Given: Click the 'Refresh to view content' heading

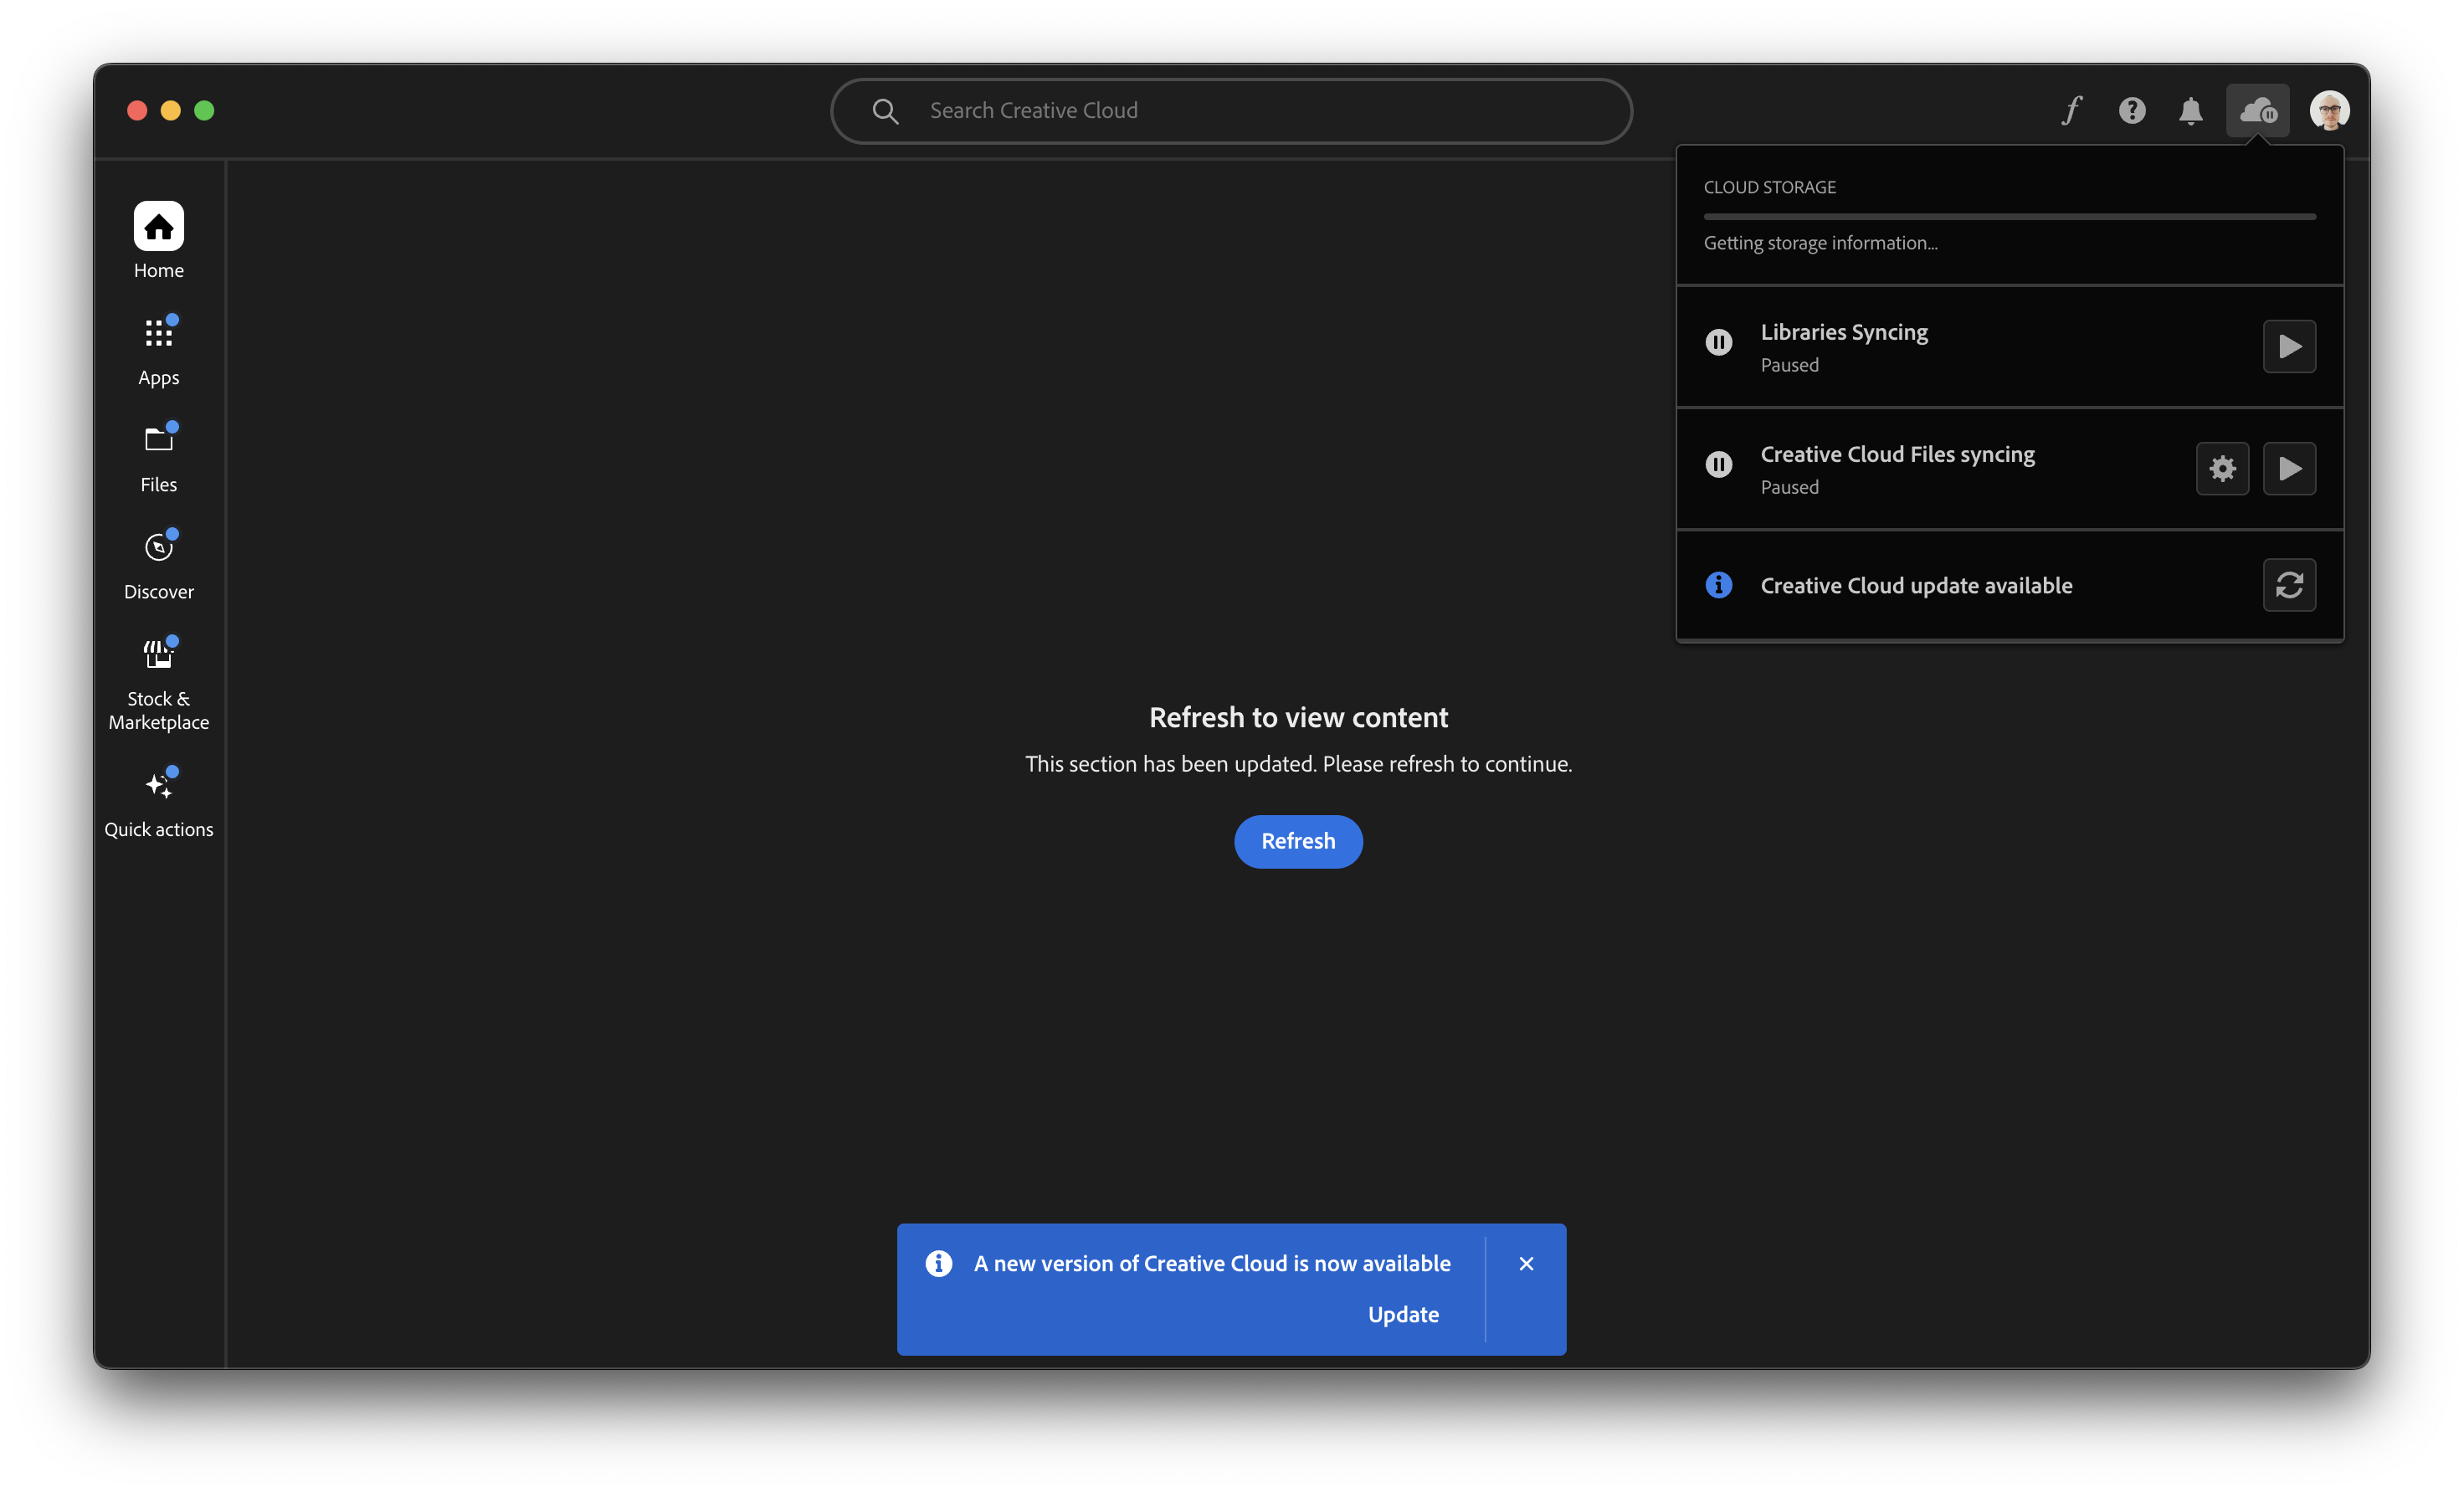Looking at the screenshot, I should 1298,717.
